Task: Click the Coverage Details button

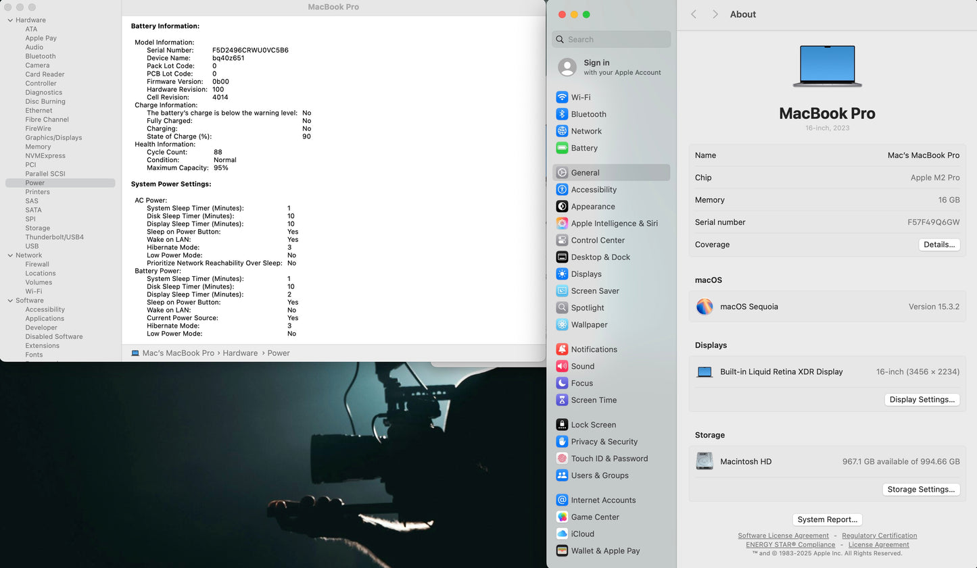Action: click(938, 244)
